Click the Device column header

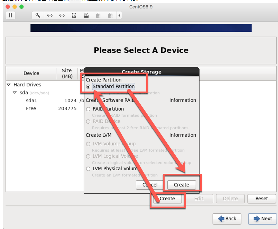click(x=31, y=73)
